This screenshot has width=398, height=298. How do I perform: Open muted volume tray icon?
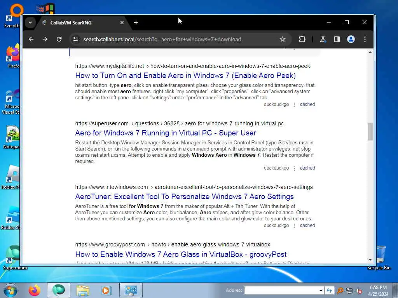(359, 291)
